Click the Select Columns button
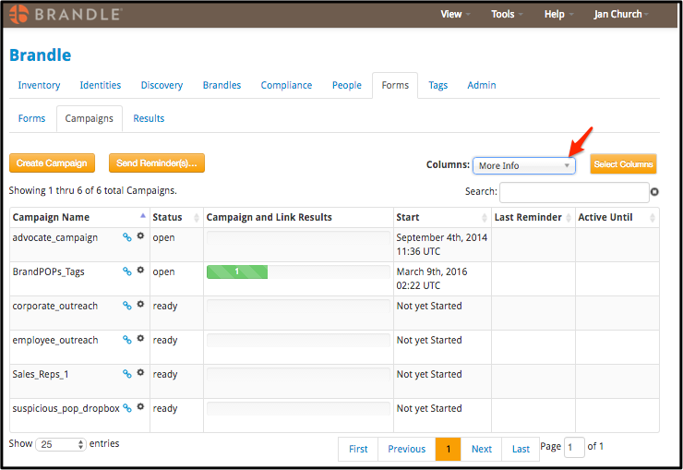The image size is (683, 470). coord(623,164)
